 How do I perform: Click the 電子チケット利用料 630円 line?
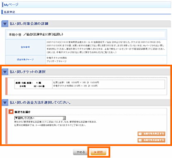(x=75, y=86)
